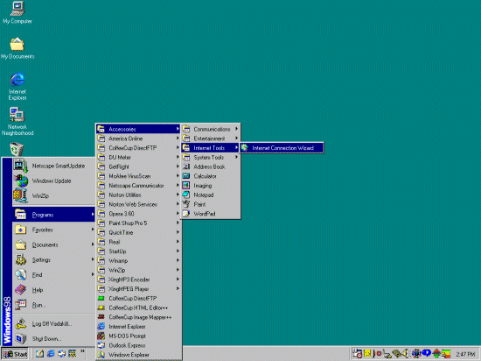Click the yellow notepad tray icon
This screenshot has width=481, height=361.
(x=367, y=354)
